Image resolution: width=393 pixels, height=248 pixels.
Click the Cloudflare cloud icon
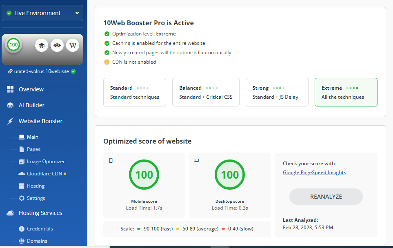[22, 174]
